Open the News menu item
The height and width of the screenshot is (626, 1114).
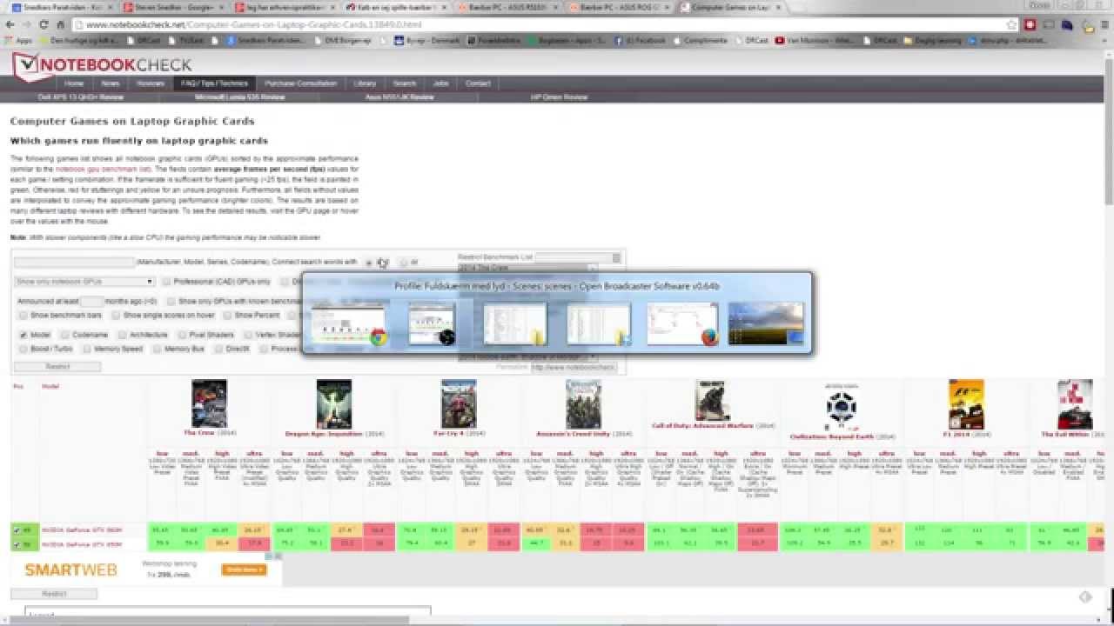point(111,83)
